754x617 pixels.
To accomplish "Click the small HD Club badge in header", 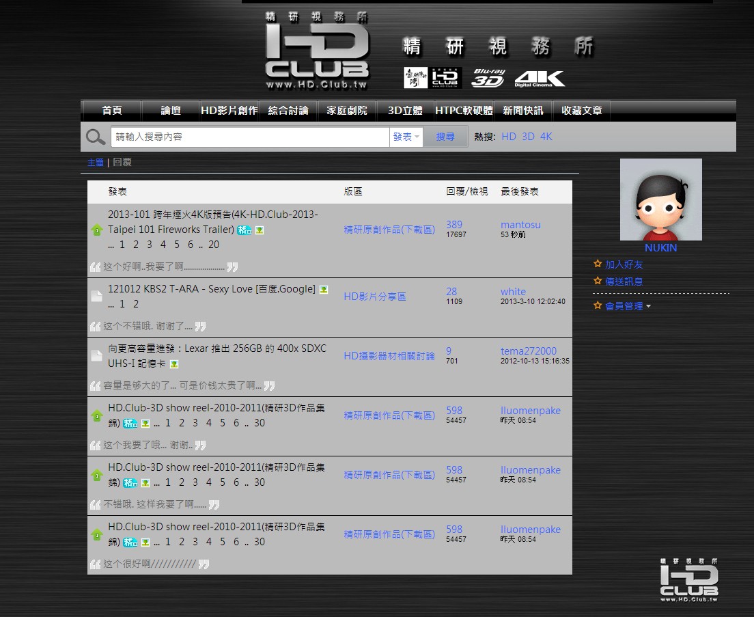I will [445, 78].
